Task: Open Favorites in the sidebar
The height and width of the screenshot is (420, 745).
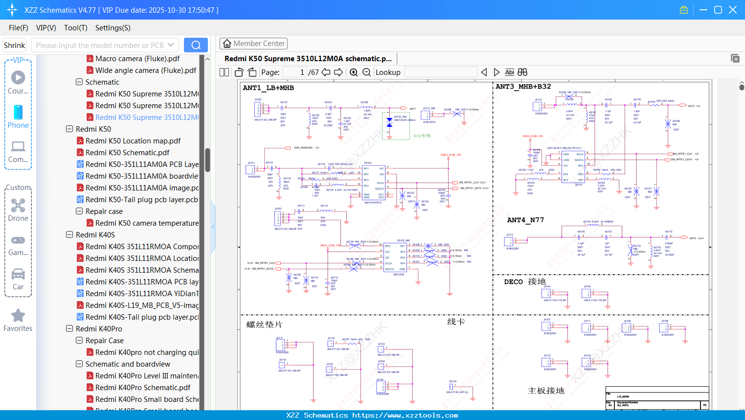Action: pos(18,321)
